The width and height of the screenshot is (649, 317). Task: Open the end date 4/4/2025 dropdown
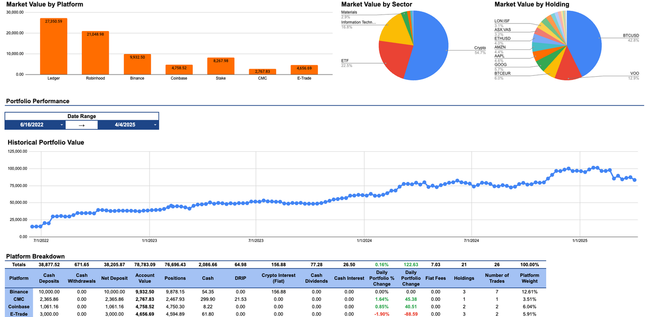click(x=128, y=125)
